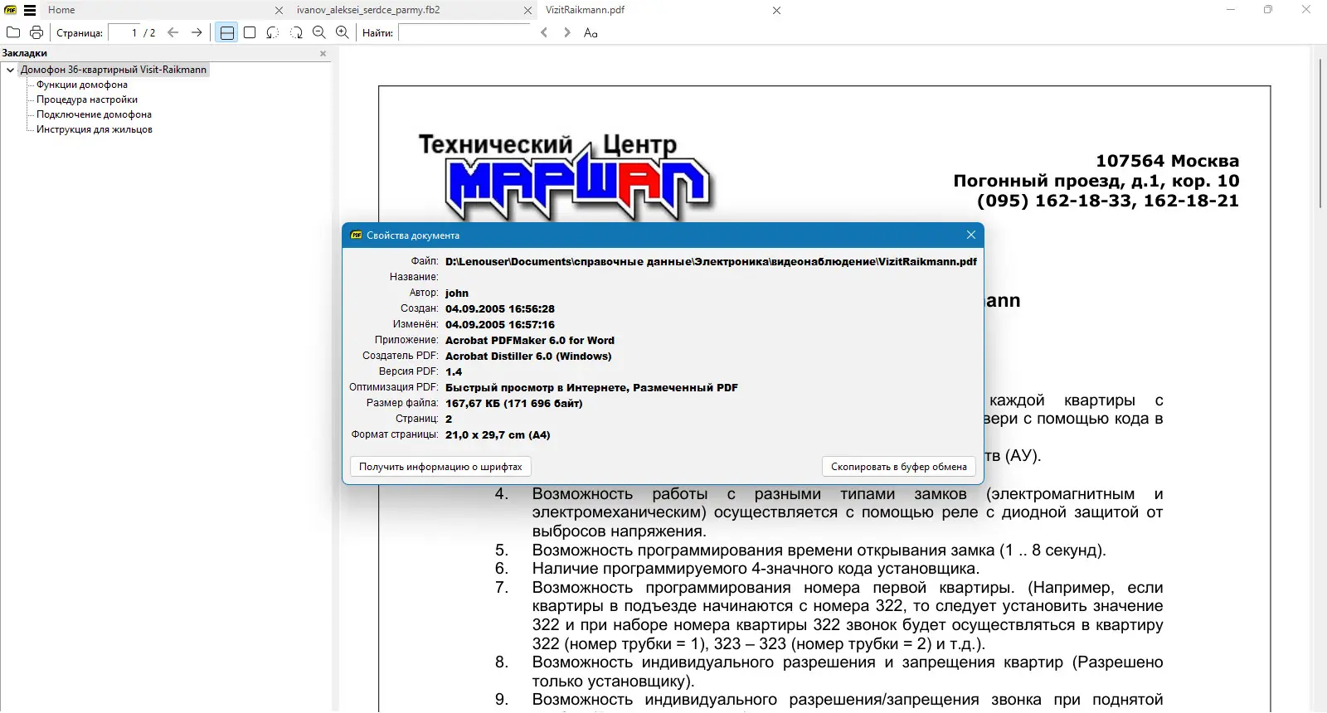This screenshot has height=713, width=1327.
Task: Click Скопировать в буфер обмена button
Action: point(899,467)
